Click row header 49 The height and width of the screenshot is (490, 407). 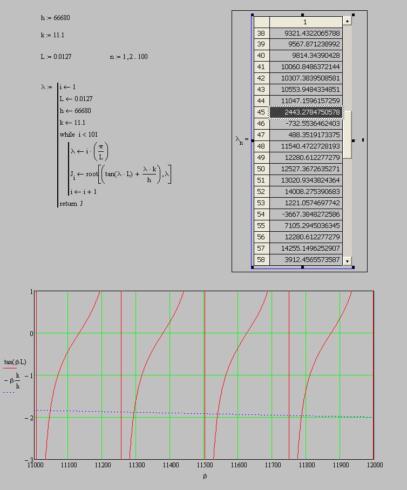coord(261,158)
